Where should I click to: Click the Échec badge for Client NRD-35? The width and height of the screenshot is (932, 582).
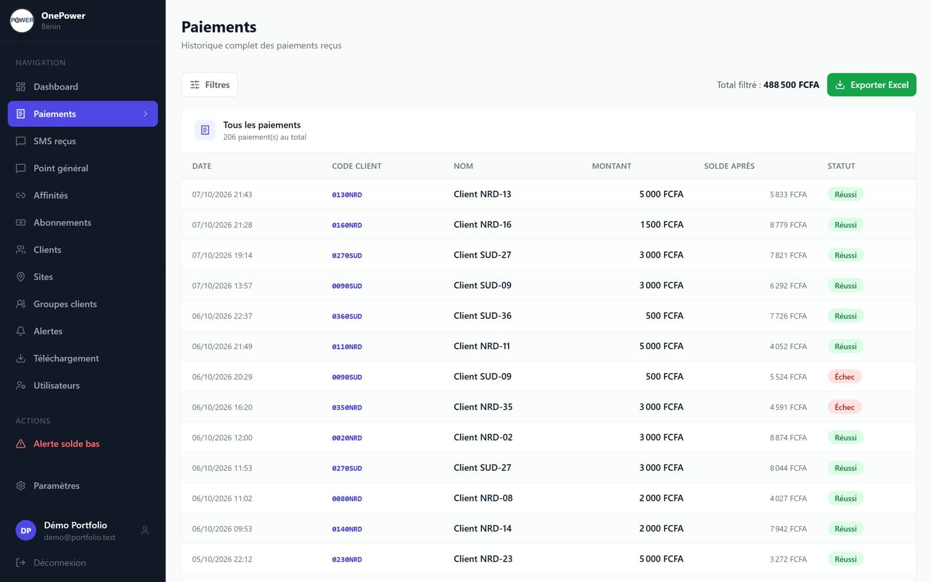coord(845,407)
